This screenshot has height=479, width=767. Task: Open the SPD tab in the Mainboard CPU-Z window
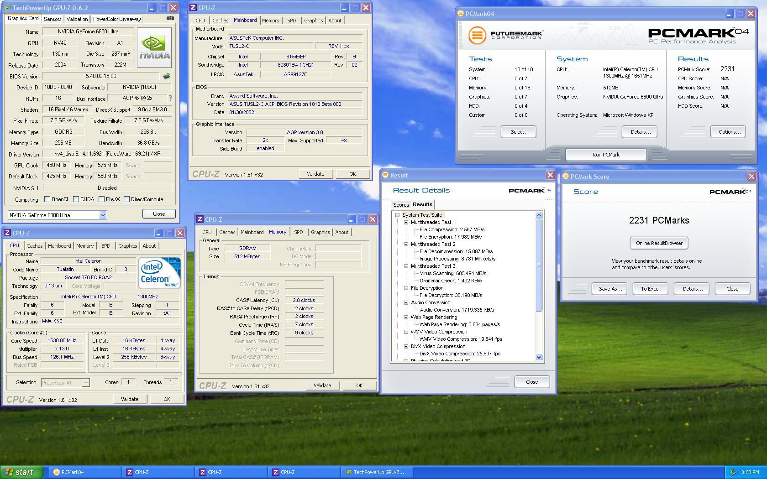pos(291,21)
